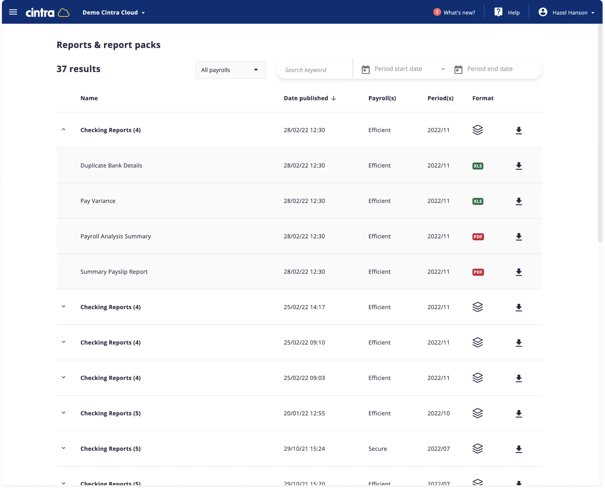Click the Period end date calendar icon

pos(458,70)
